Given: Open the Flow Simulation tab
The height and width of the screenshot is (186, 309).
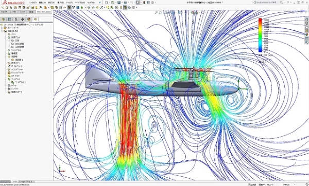Looking at the screenshot, I should pos(44,12).
